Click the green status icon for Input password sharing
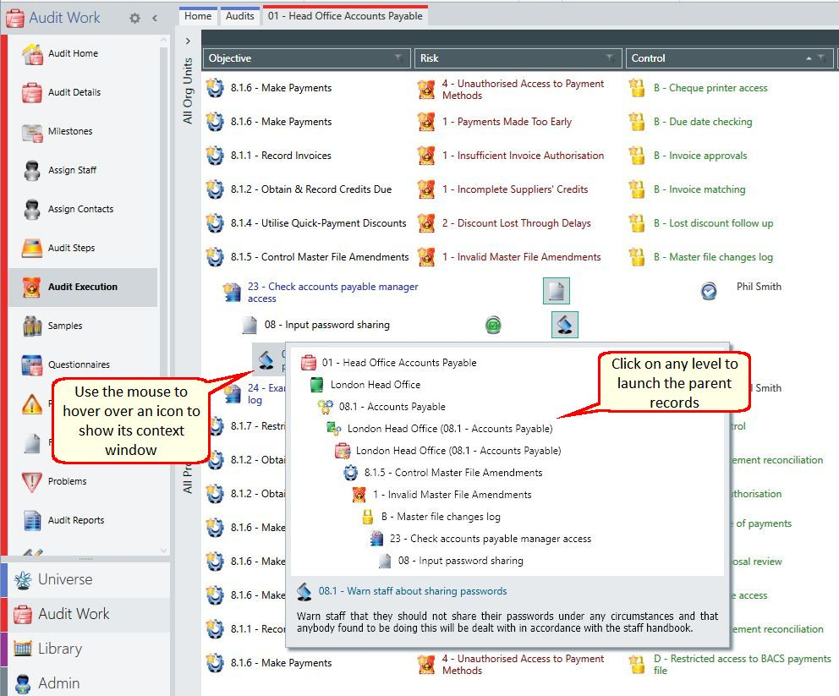Screen dimensions: 839x696 click(x=493, y=325)
